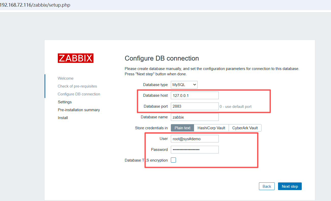Viewport: 331px width, 201px height.
Task: Open the Check of pre-requisites step
Action: point(77,86)
